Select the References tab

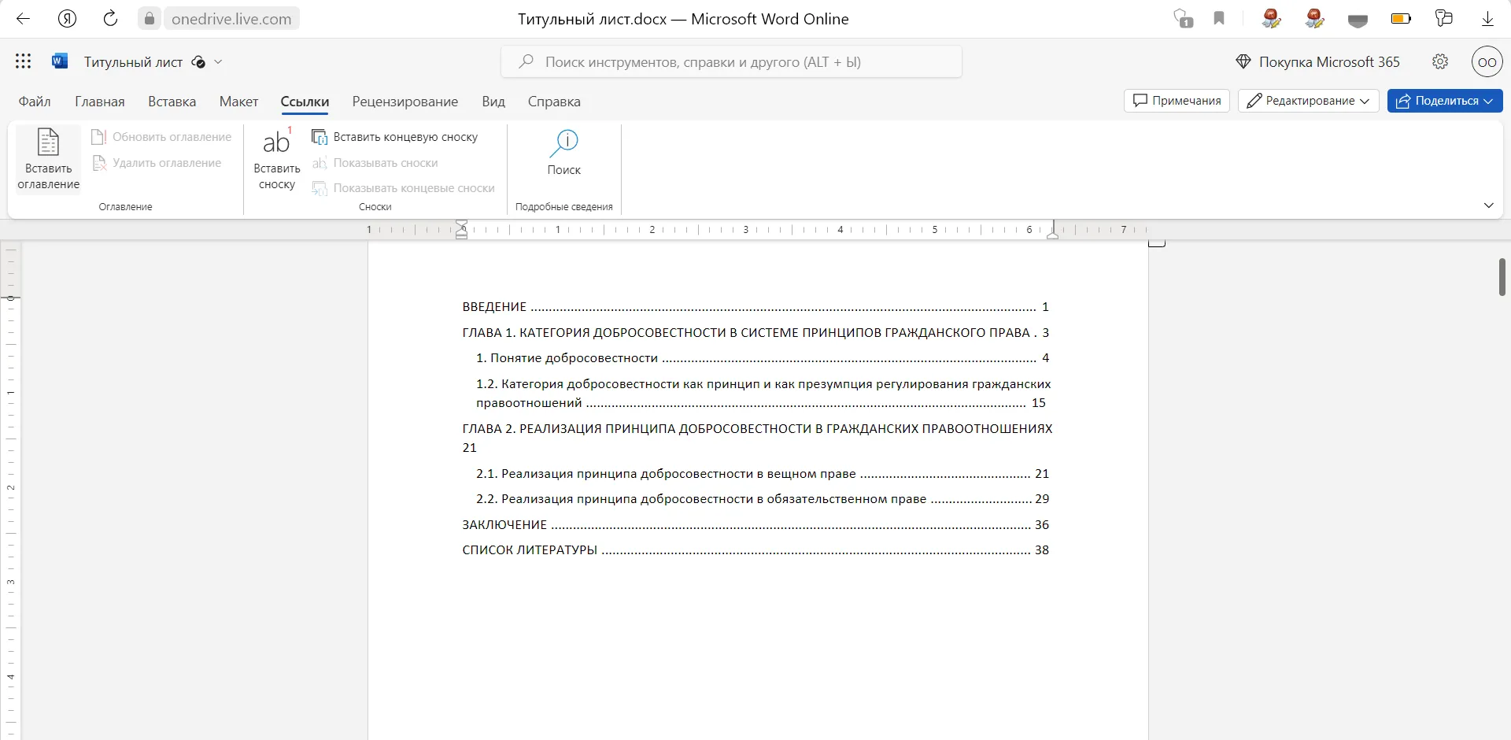(305, 102)
